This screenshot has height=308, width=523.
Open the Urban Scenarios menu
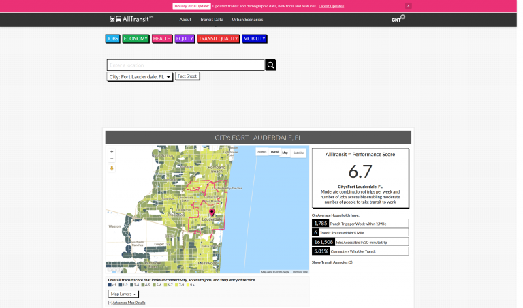pos(247,20)
